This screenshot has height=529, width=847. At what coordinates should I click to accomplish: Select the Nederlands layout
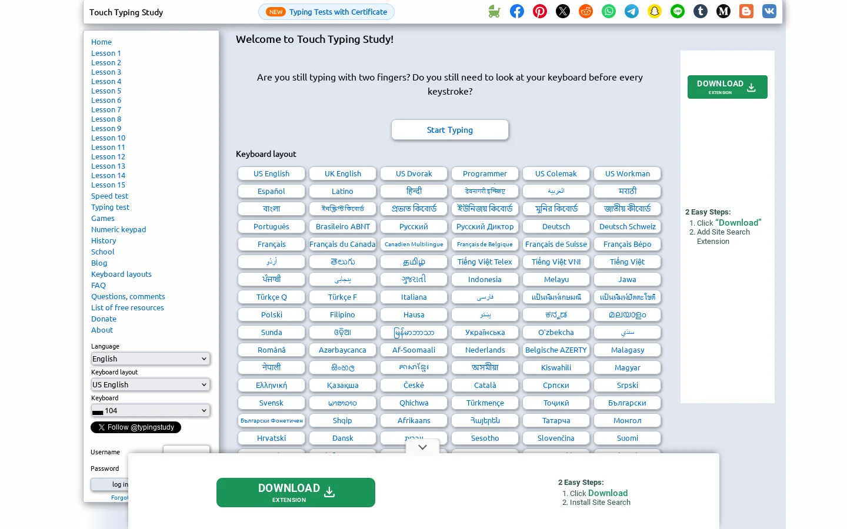coord(485,350)
